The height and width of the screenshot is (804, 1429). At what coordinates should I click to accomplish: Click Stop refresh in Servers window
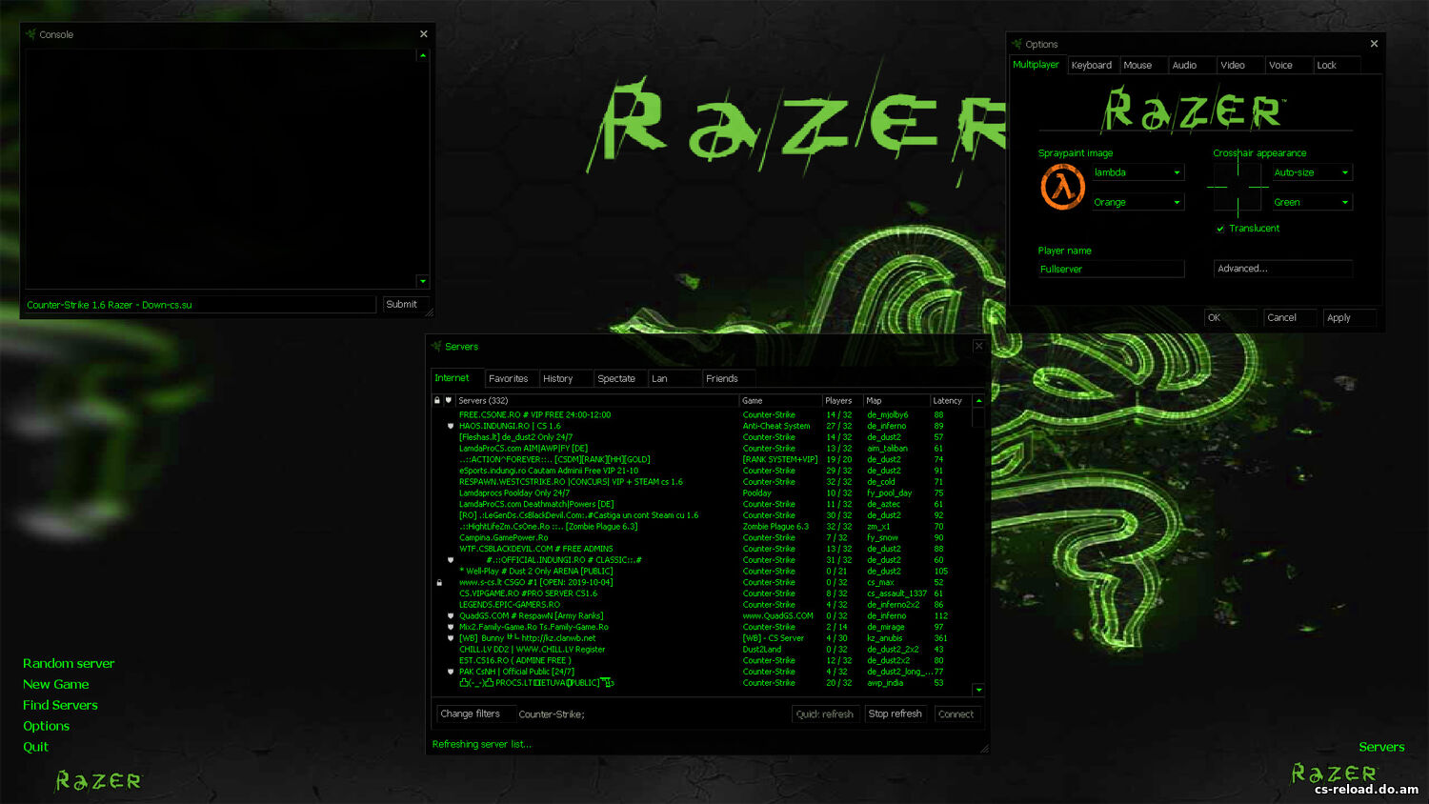tap(895, 714)
